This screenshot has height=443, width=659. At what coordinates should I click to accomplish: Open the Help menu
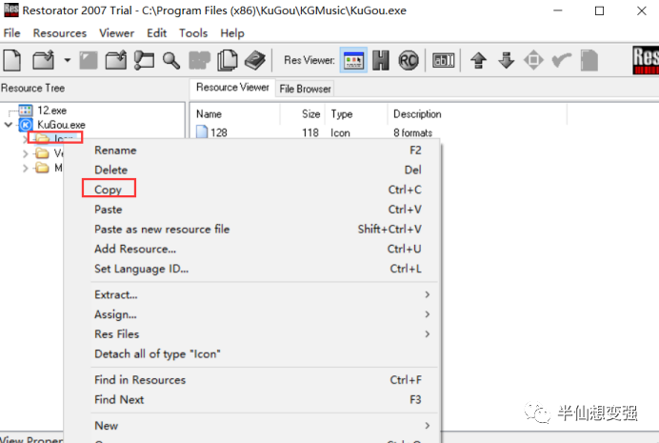point(232,33)
